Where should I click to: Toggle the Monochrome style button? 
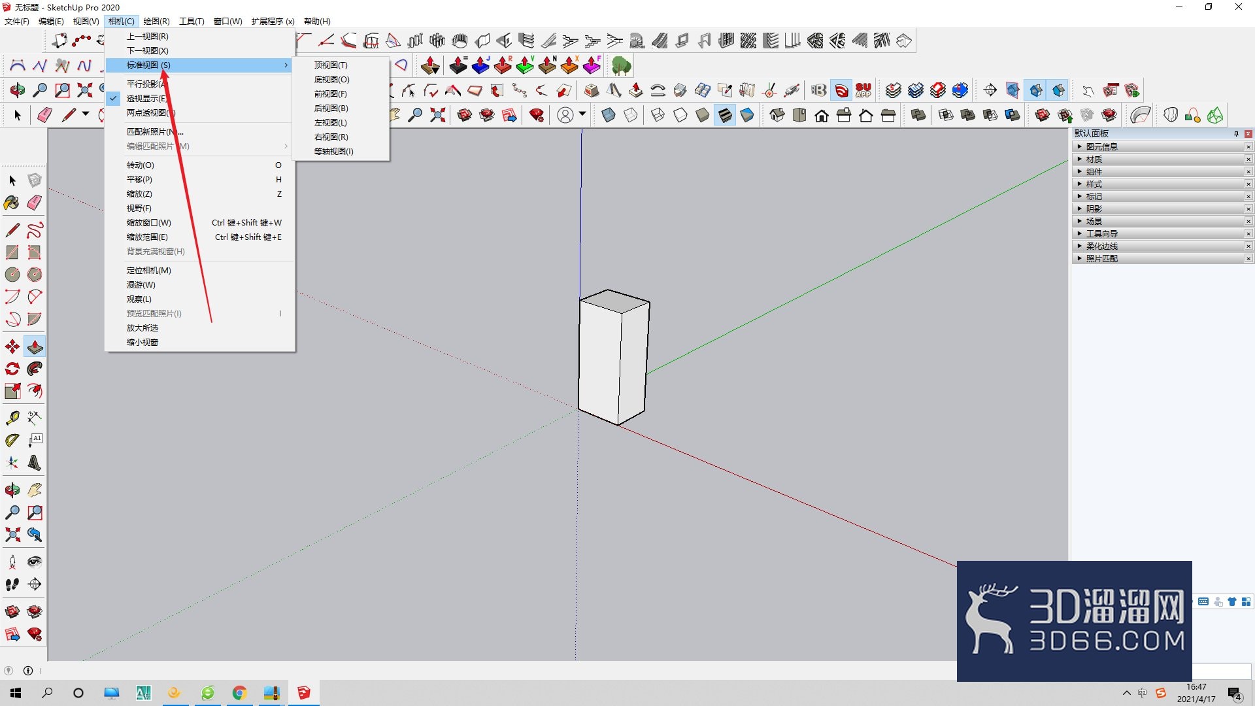tap(747, 115)
